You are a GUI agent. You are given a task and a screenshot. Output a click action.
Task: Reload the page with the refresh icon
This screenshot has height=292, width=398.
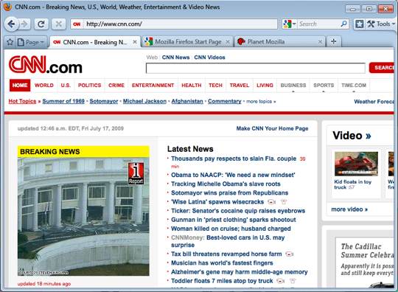41,24
